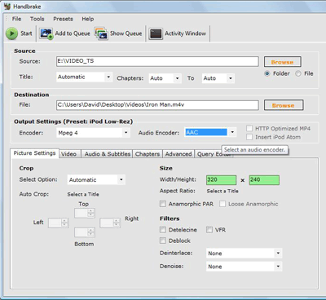Open the Crop Select Option dropdown
The image size is (326, 300).
[96, 179]
